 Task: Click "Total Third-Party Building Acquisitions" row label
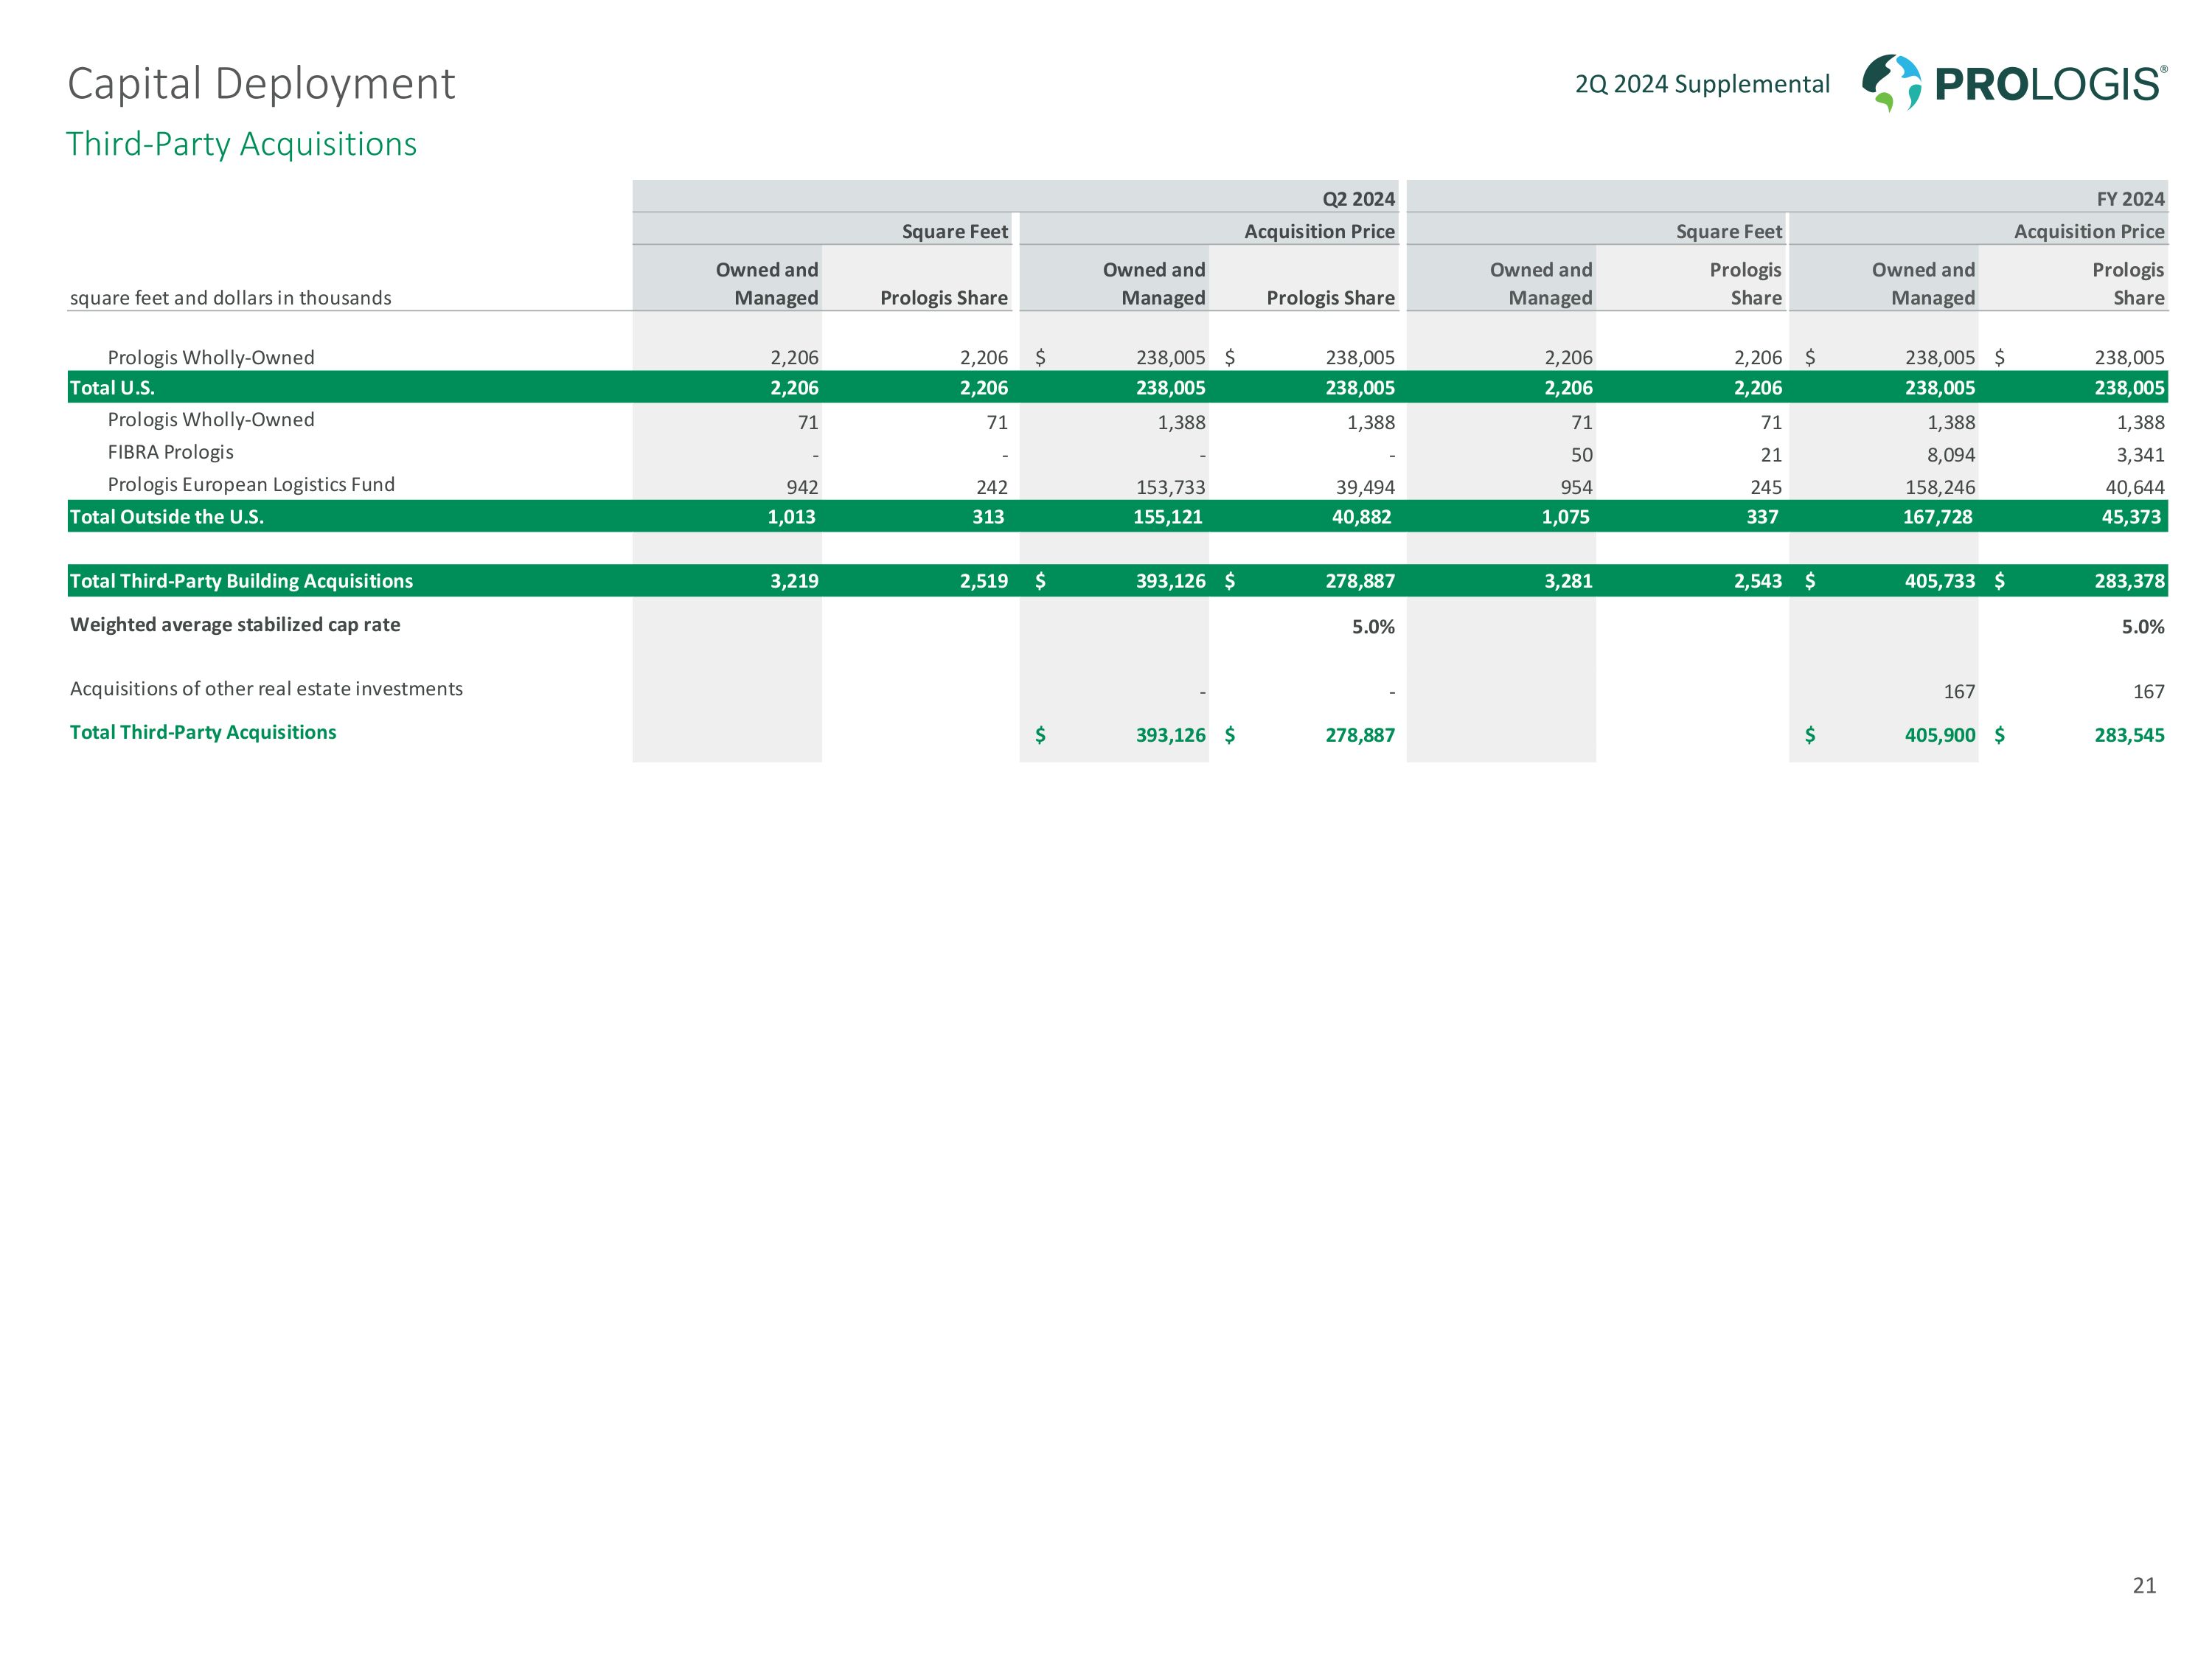241,581
